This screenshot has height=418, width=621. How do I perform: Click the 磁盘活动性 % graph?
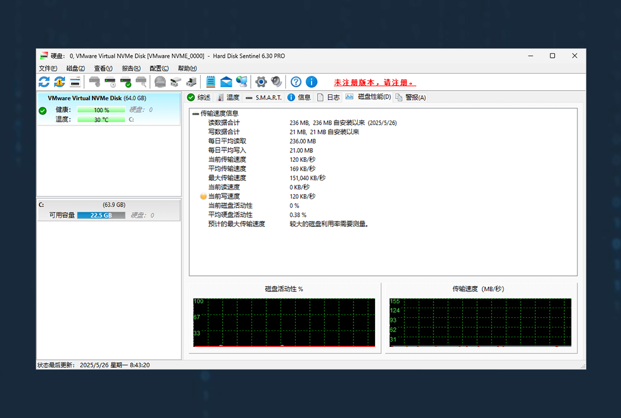[284, 322]
